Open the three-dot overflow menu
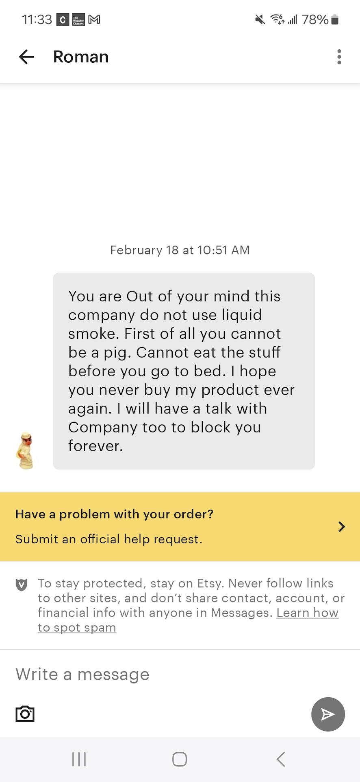The image size is (360, 782). [x=339, y=57]
